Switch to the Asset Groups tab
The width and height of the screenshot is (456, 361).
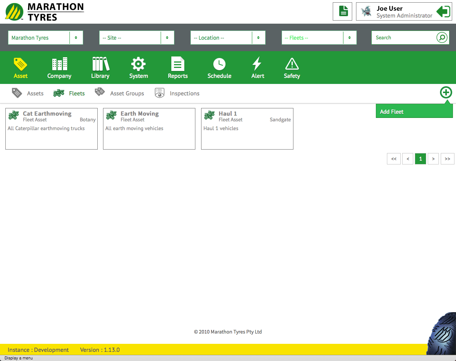(x=127, y=93)
